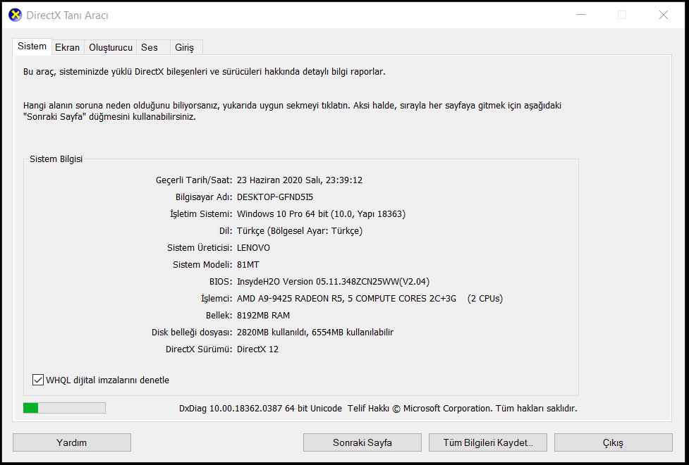689x465 pixels.
Task: Click the DirectX Tanı Aracı title bar icon
Action: coord(15,15)
